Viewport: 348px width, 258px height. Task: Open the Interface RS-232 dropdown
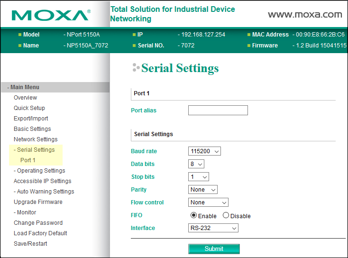pyautogui.click(x=213, y=228)
